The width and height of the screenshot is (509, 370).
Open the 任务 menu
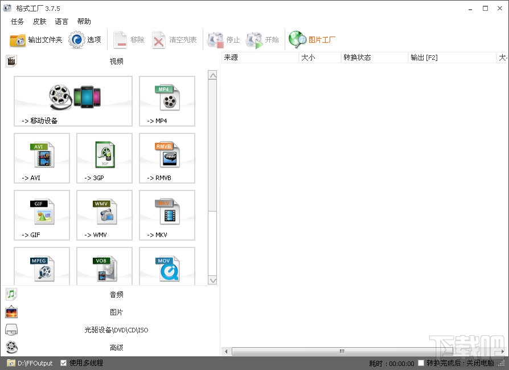click(18, 22)
